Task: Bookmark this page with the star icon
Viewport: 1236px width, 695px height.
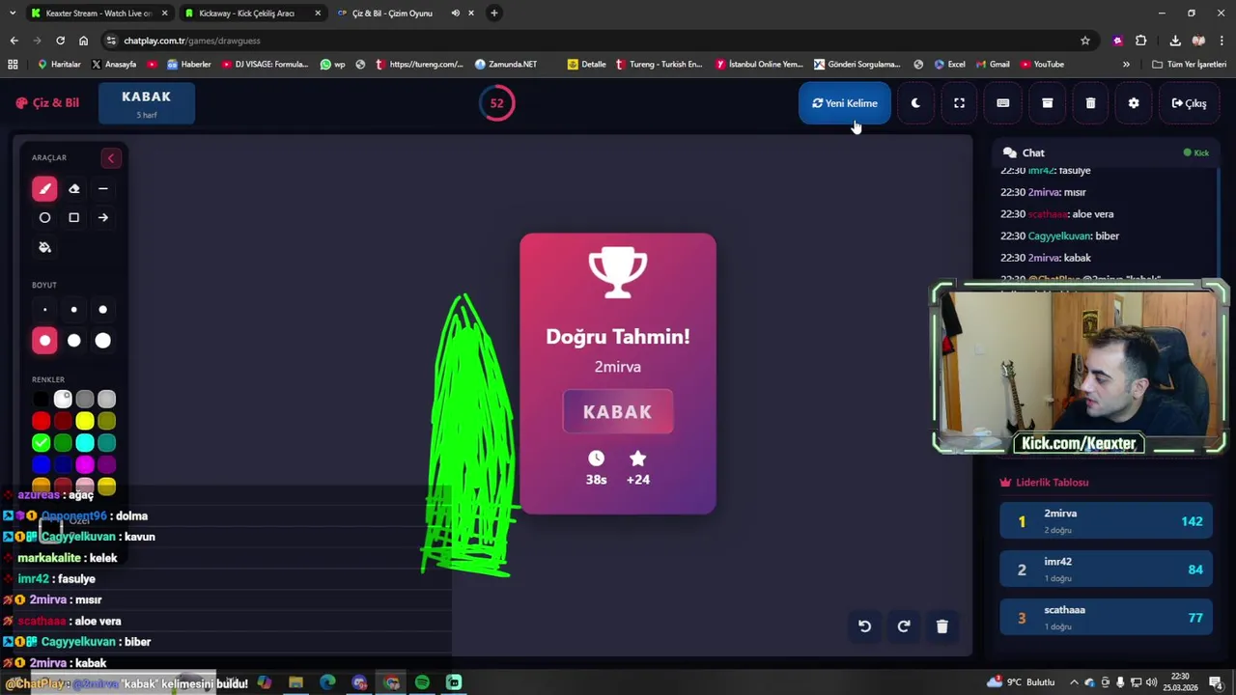Action: point(1085,41)
